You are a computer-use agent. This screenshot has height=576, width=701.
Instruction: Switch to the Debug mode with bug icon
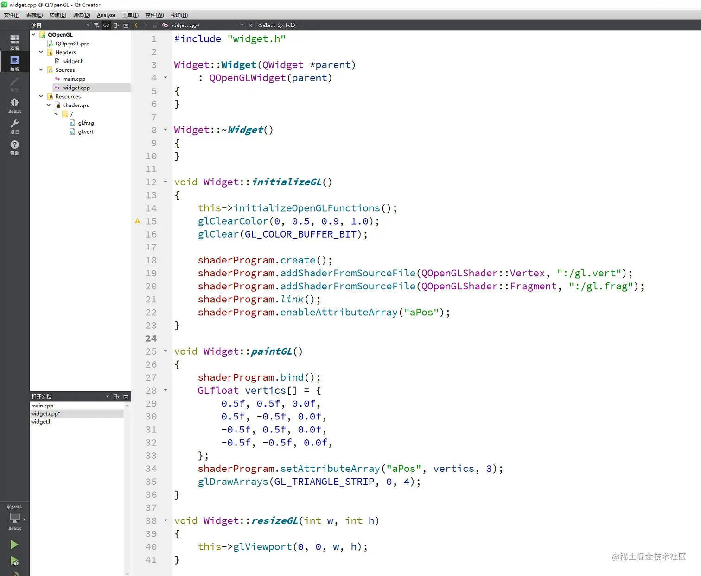click(x=14, y=106)
